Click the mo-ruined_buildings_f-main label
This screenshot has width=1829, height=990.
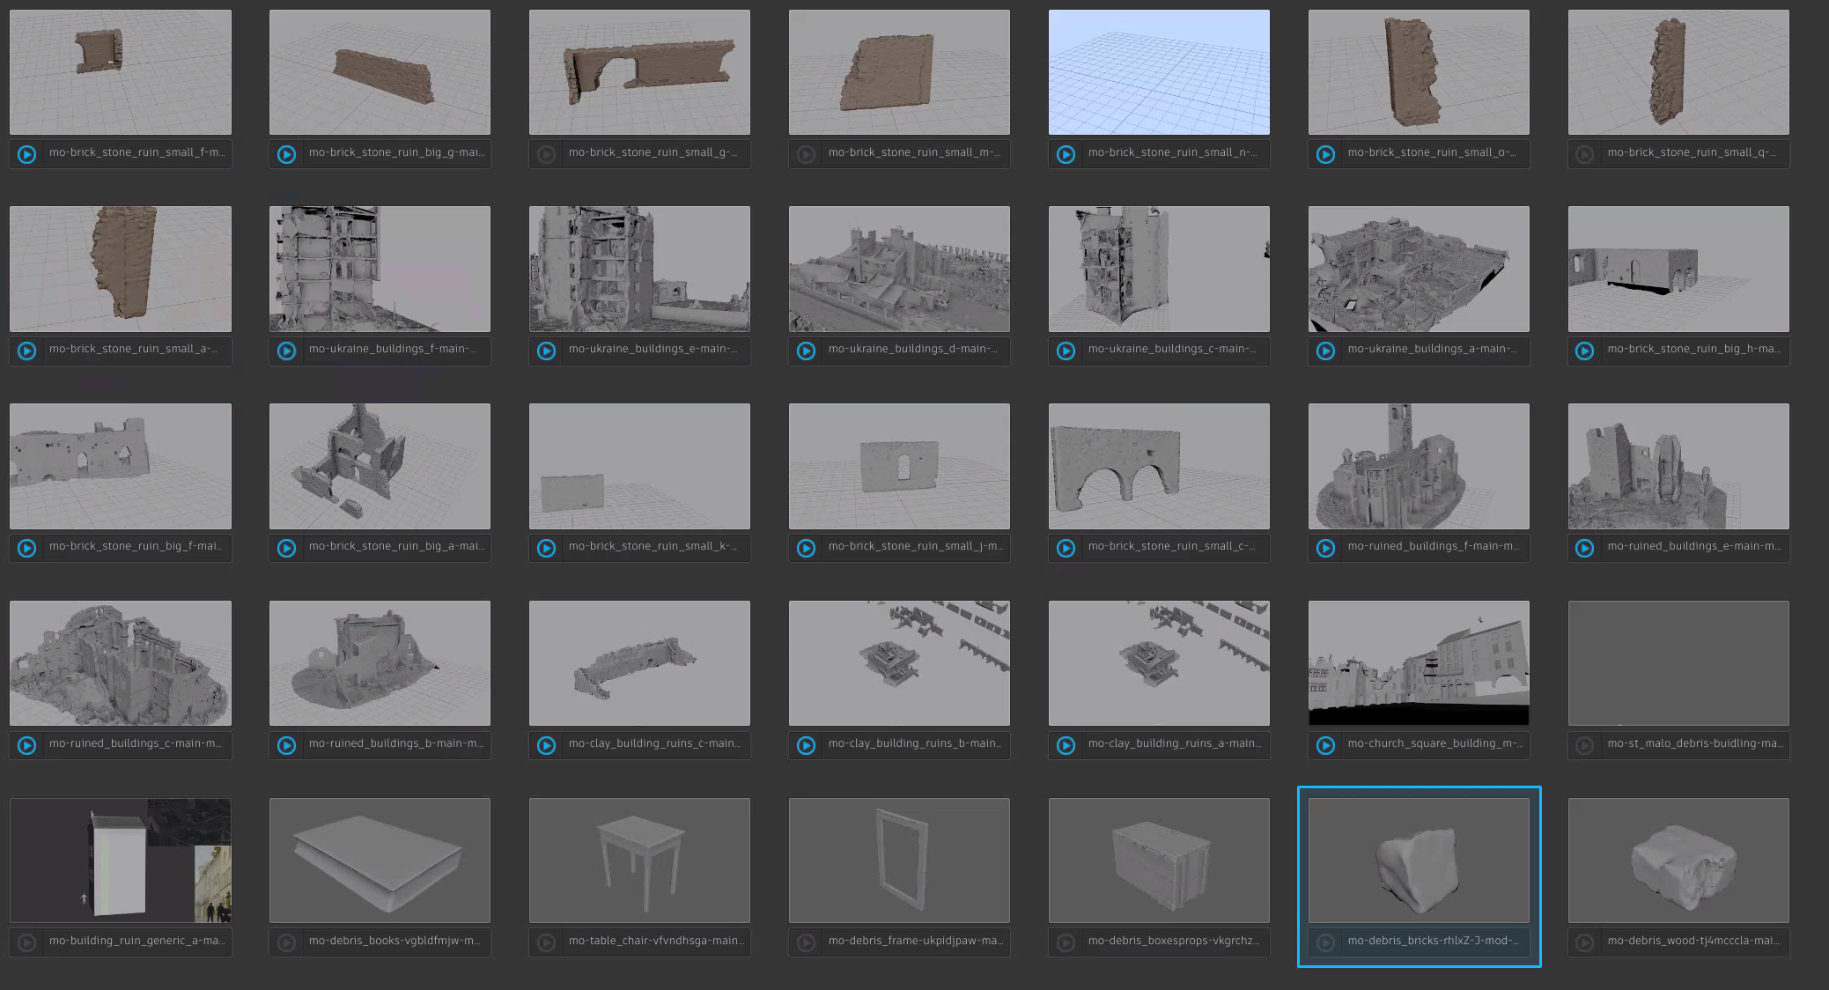point(1433,546)
